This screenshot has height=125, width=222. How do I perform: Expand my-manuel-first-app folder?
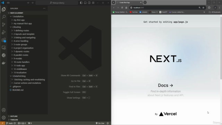pos(27,24)
